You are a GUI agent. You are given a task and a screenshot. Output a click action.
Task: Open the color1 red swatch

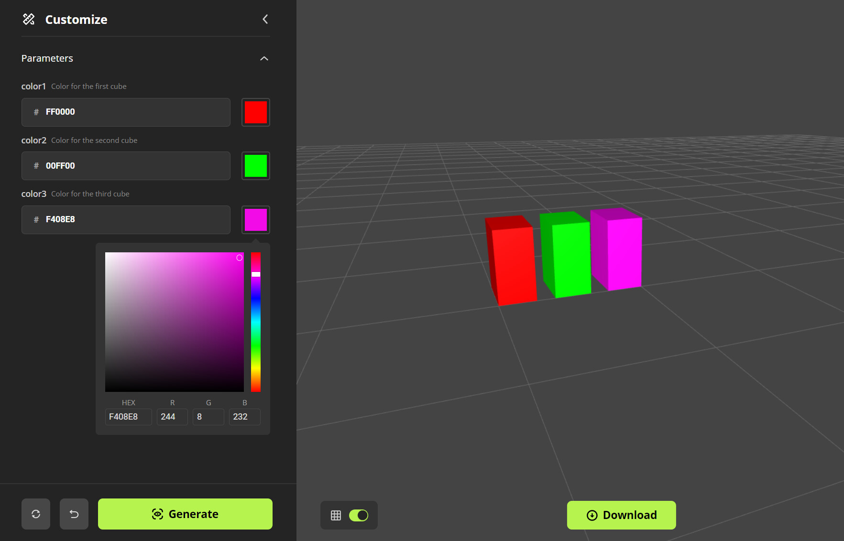click(256, 112)
